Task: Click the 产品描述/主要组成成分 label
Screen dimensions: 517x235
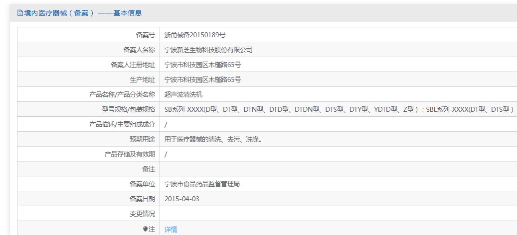Action: 122,125
